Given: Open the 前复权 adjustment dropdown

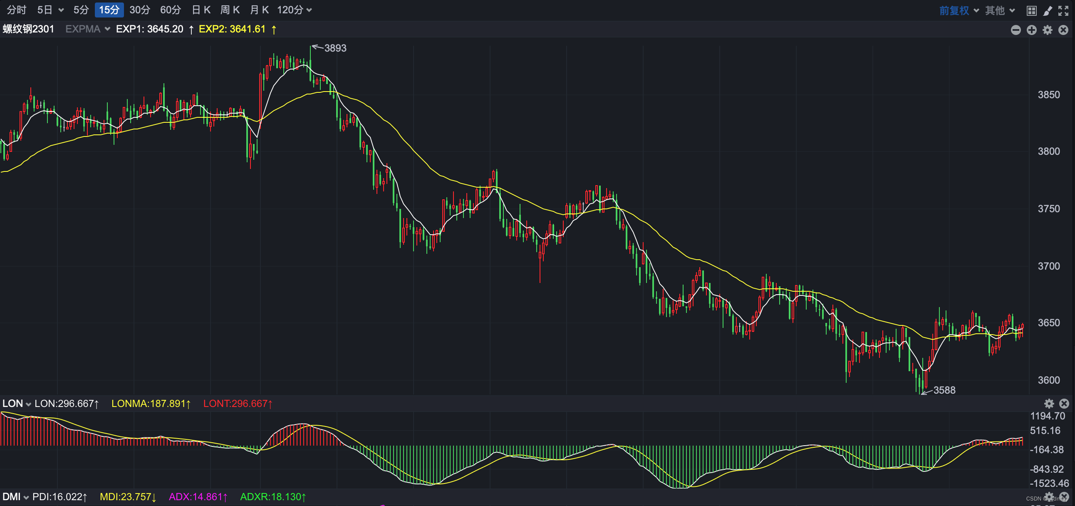Looking at the screenshot, I should point(959,10).
